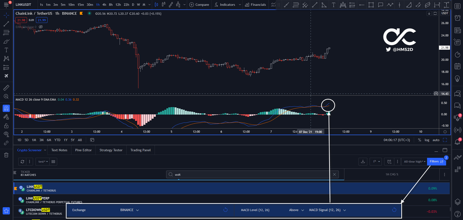The height and width of the screenshot is (220, 463).
Task: Open notifications bell on right sidebar
Action: (x=457, y=142)
